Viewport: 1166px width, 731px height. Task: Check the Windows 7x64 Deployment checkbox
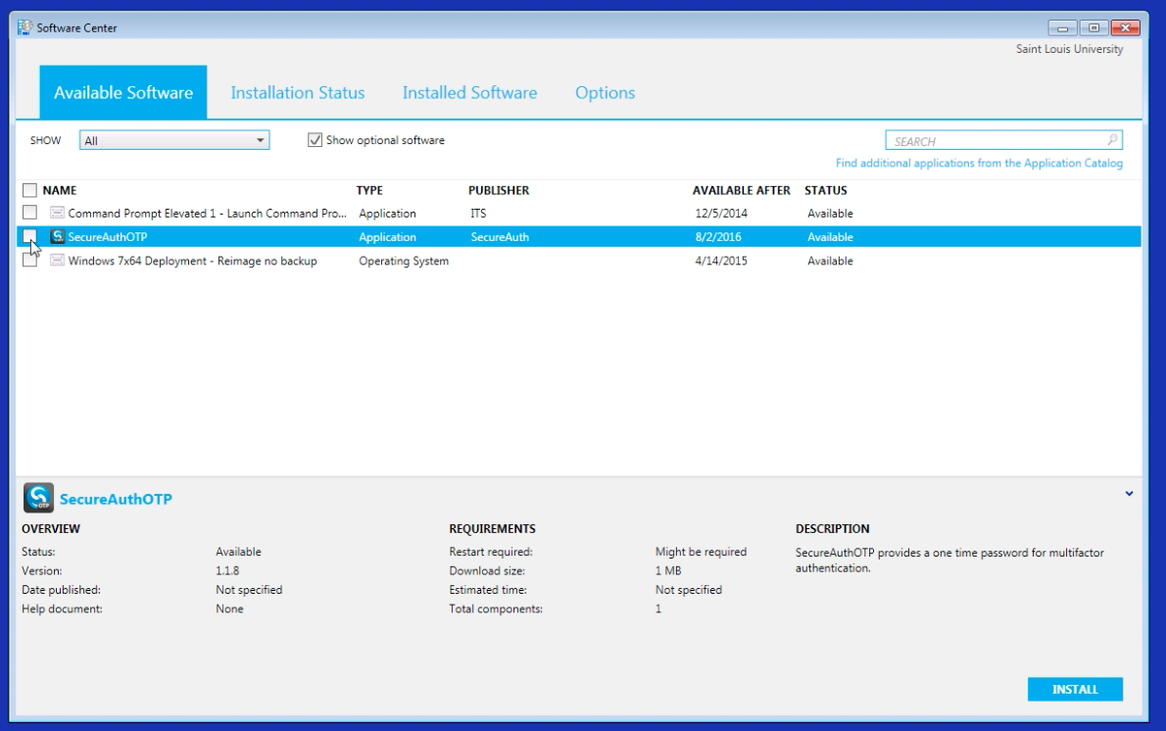[29, 261]
